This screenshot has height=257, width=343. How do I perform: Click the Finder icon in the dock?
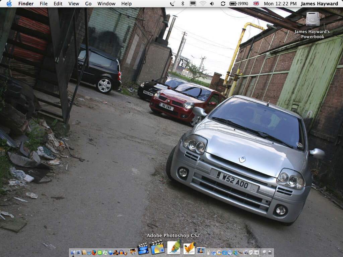[x=73, y=252]
